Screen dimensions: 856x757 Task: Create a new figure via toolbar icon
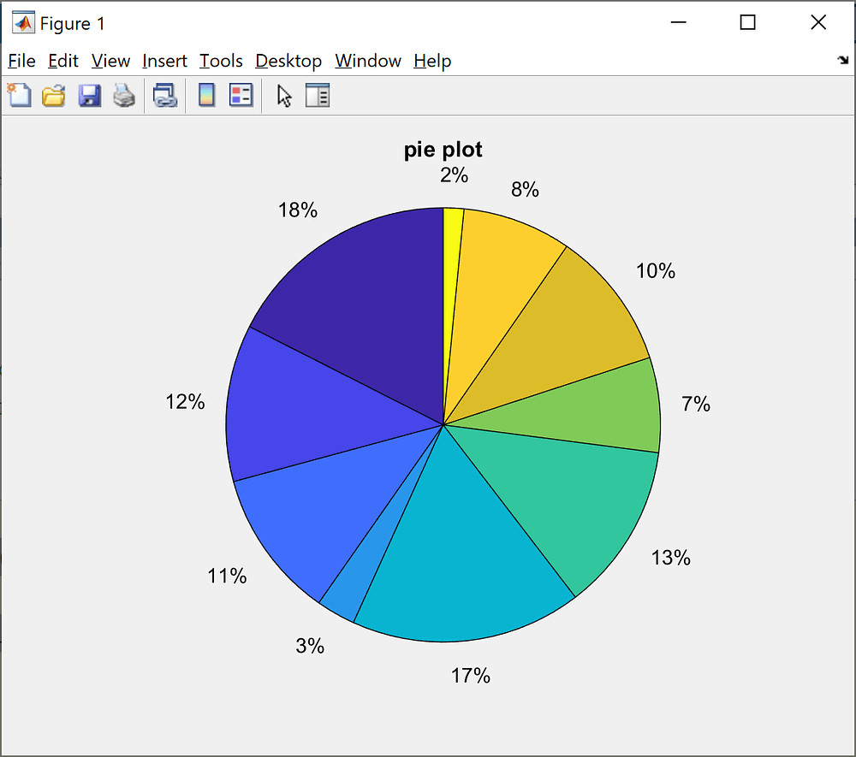pos(19,95)
